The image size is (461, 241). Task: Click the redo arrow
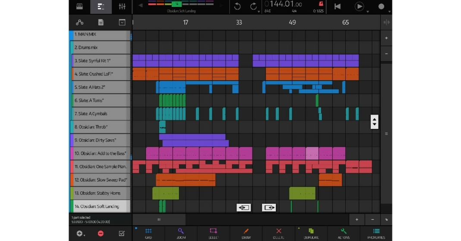(x=253, y=6)
